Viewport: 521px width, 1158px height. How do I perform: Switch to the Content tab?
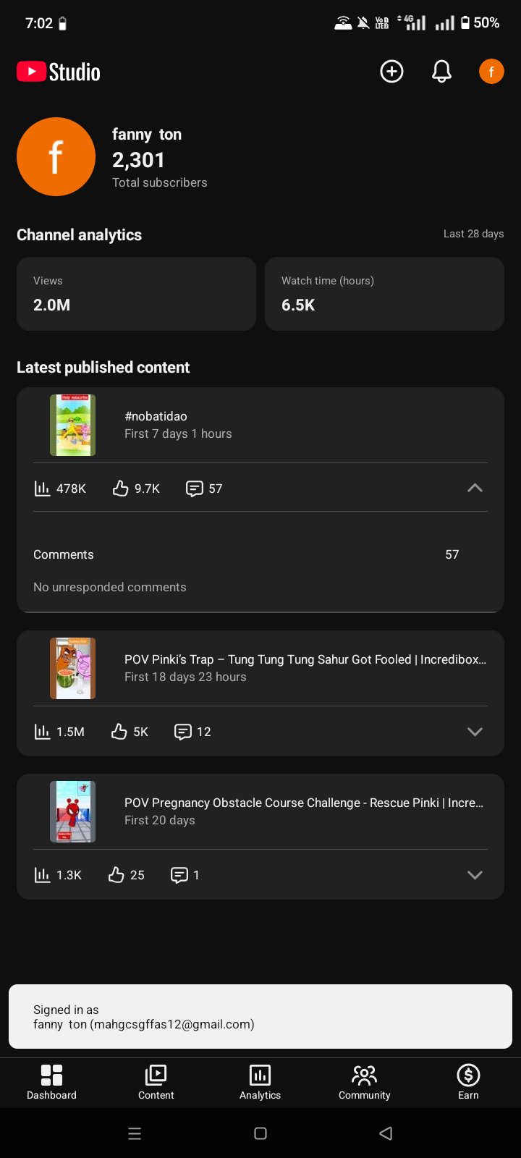pos(156,1083)
